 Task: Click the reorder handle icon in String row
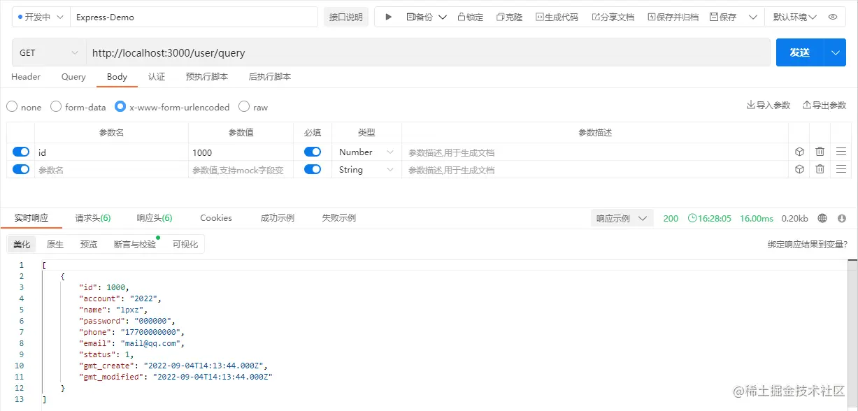tap(841, 168)
